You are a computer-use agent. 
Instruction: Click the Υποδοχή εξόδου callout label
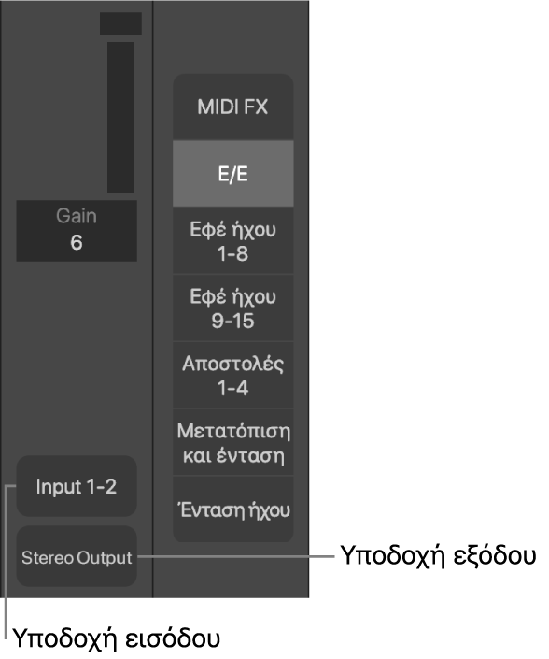pos(438,555)
